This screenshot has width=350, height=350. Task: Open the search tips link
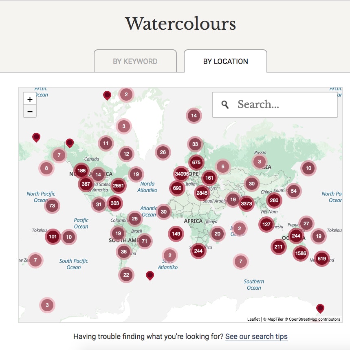pyautogui.click(x=256, y=337)
